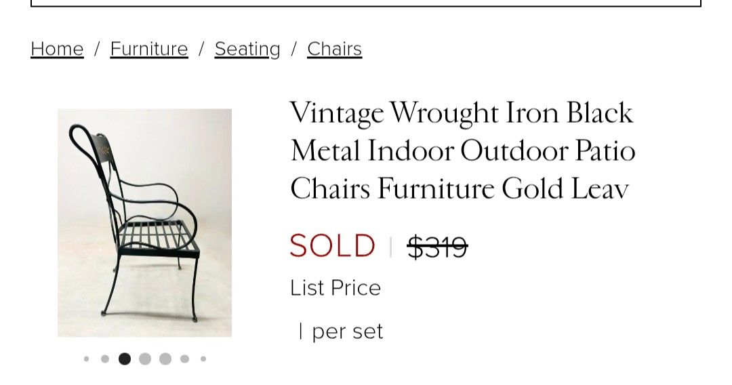The image size is (732, 385).
Task: Click the per set quantity text
Action: click(341, 331)
